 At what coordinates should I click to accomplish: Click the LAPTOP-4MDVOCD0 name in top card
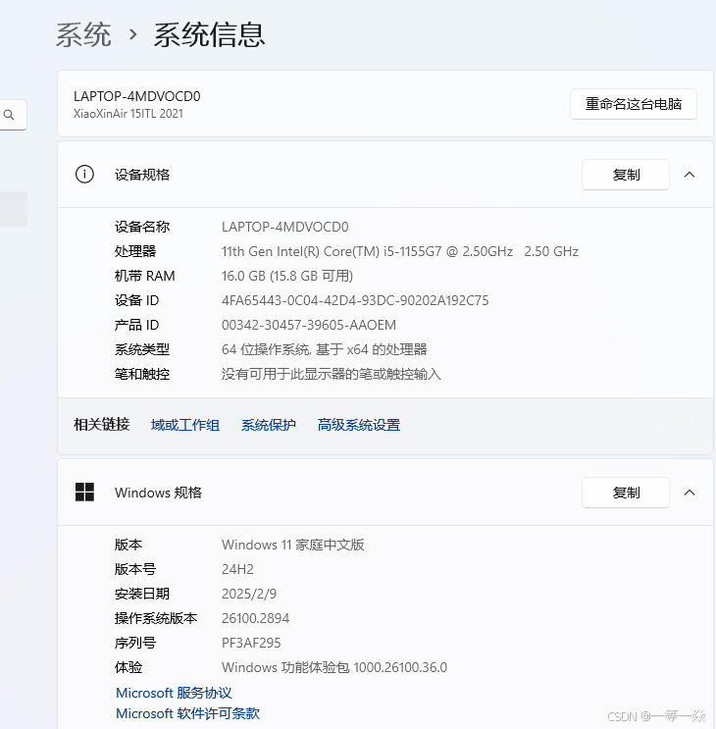click(x=137, y=96)
